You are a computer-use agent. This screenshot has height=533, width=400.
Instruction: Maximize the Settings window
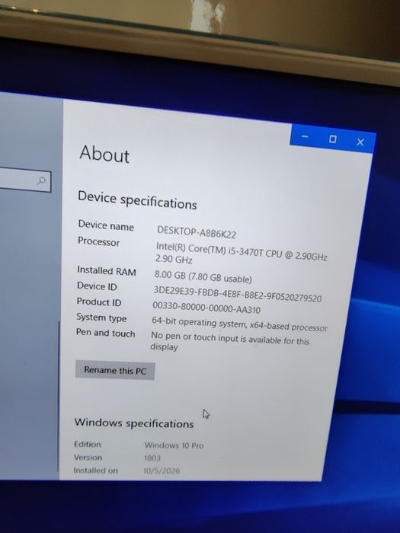pos(333,139)
